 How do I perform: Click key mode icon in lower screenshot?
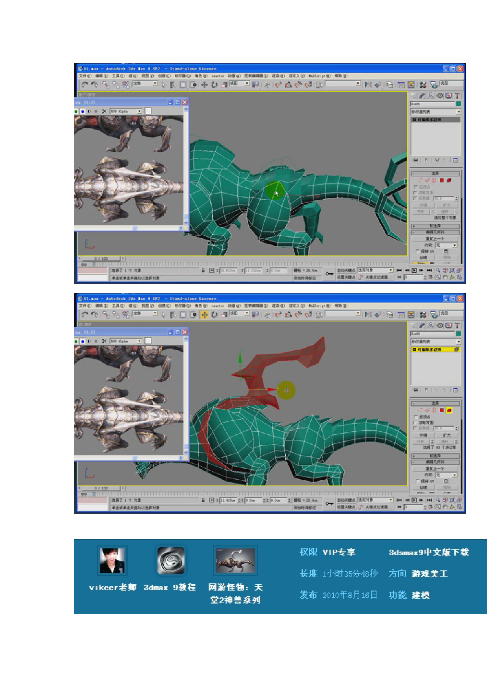399,507
